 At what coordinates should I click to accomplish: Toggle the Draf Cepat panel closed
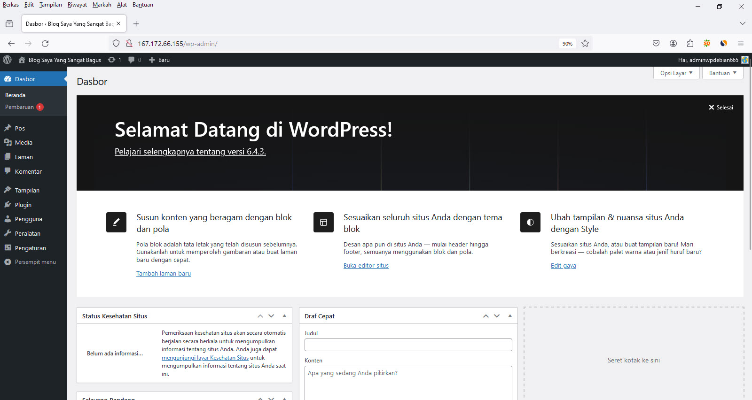point(510,316)
